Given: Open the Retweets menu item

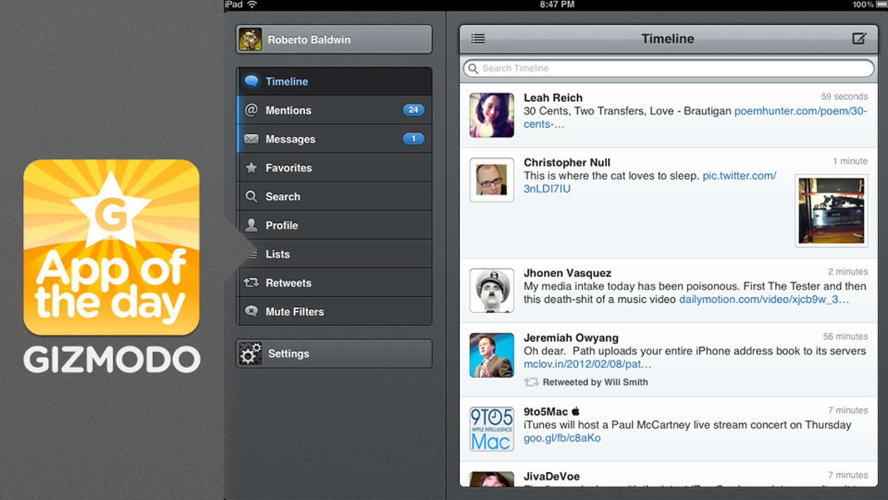Looking at the screenshot, I should click(334, 283).
